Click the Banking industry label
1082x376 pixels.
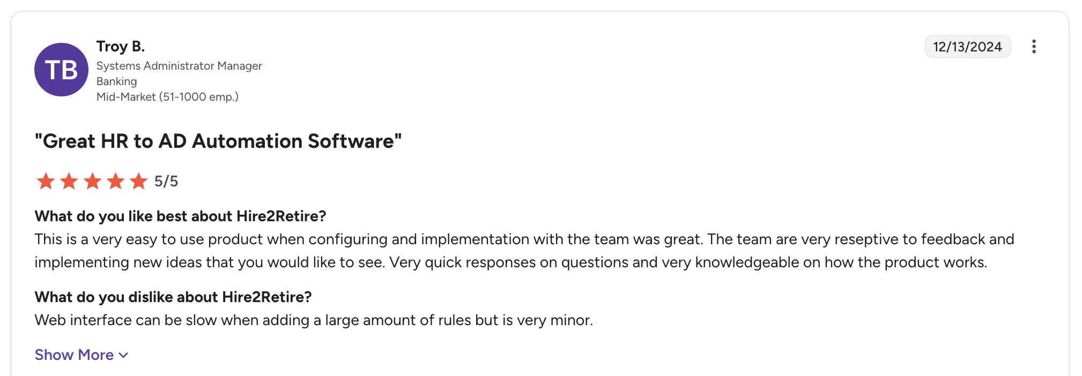(x=117, y=81)
